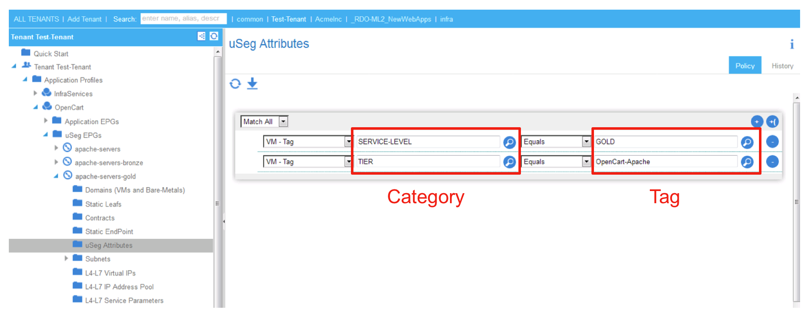Select the Policy tab
This screenshot has height=317, width=811.
pyautogui.click(x=745, y=66)
